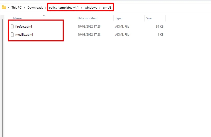Click firefox.adml date 19/08/2022 17:28

89,26
